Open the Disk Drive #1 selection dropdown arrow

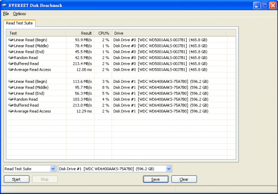[x=169, y=169]
